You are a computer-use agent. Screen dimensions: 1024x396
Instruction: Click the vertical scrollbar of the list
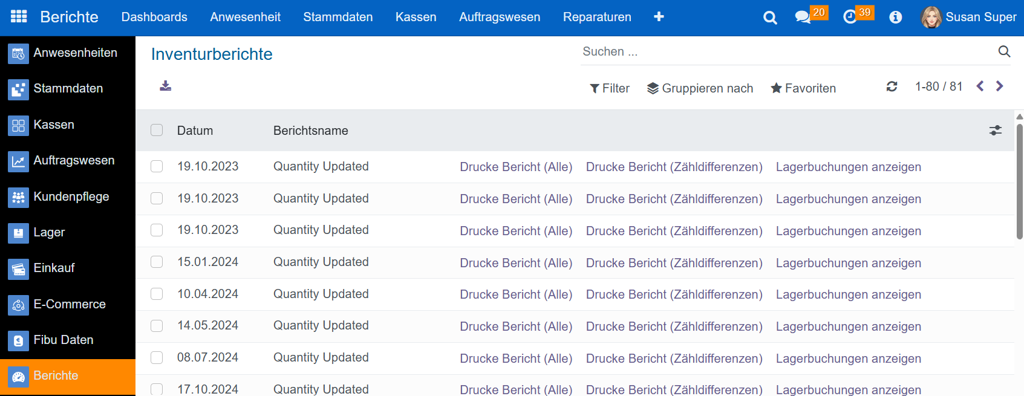(x=1019, y=181)
